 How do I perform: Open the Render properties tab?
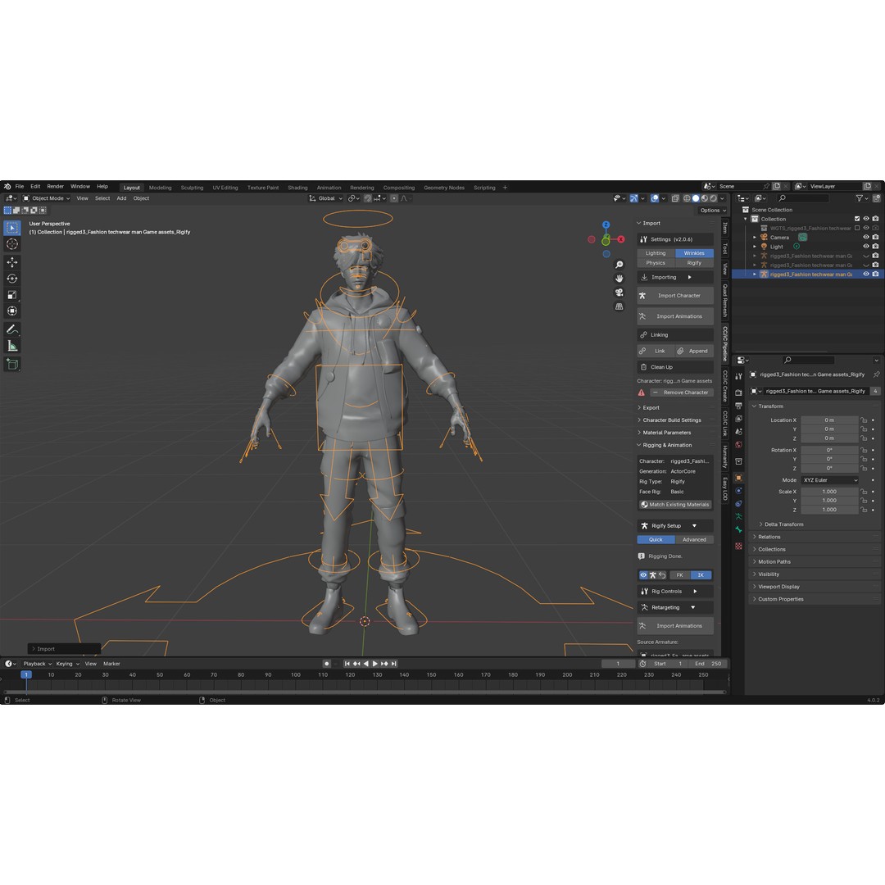(x=738, y=393)
